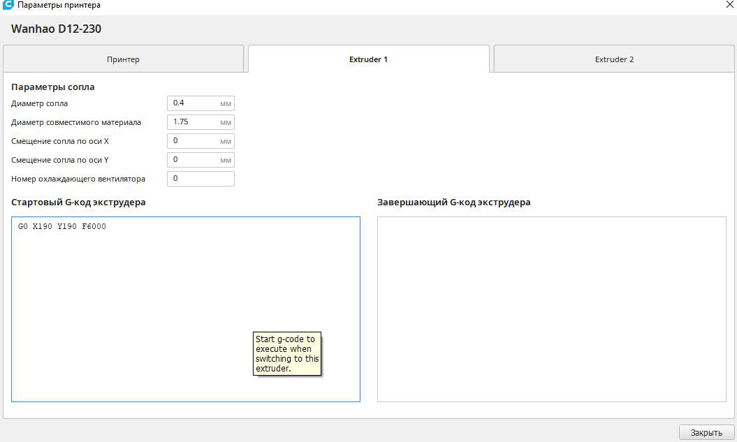737x442 pixels.
Task: Open the Extruder 2 tab
Action: click(614, 59)
